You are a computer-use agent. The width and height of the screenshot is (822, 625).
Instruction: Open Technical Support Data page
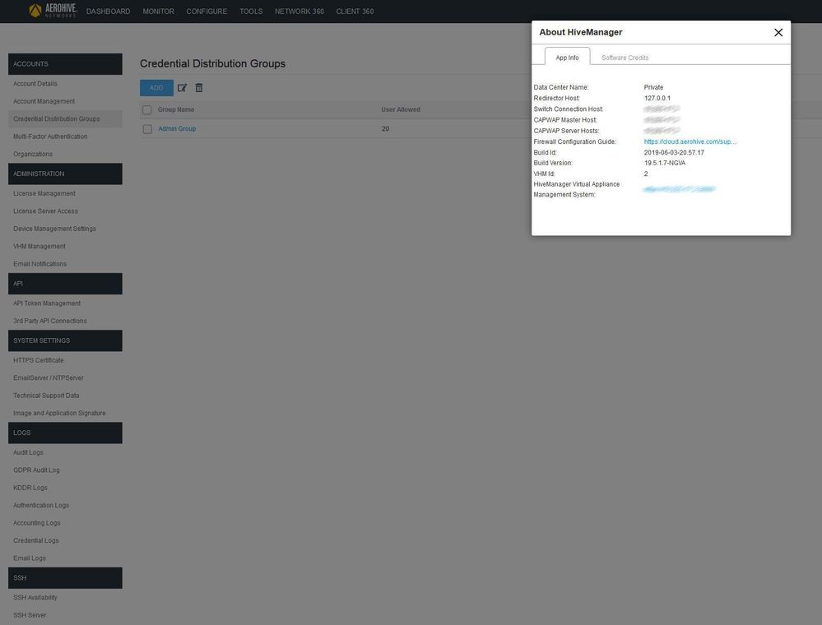coord(46,396)
